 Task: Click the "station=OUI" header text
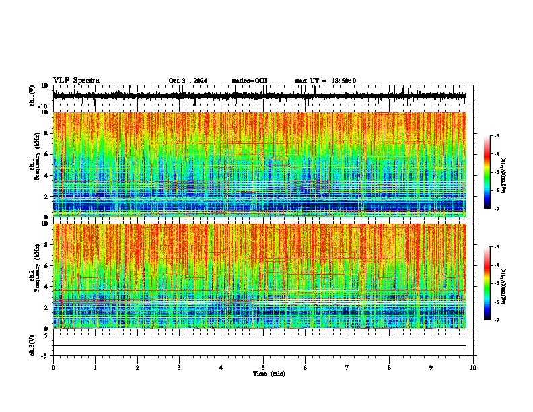click(249, 81)
